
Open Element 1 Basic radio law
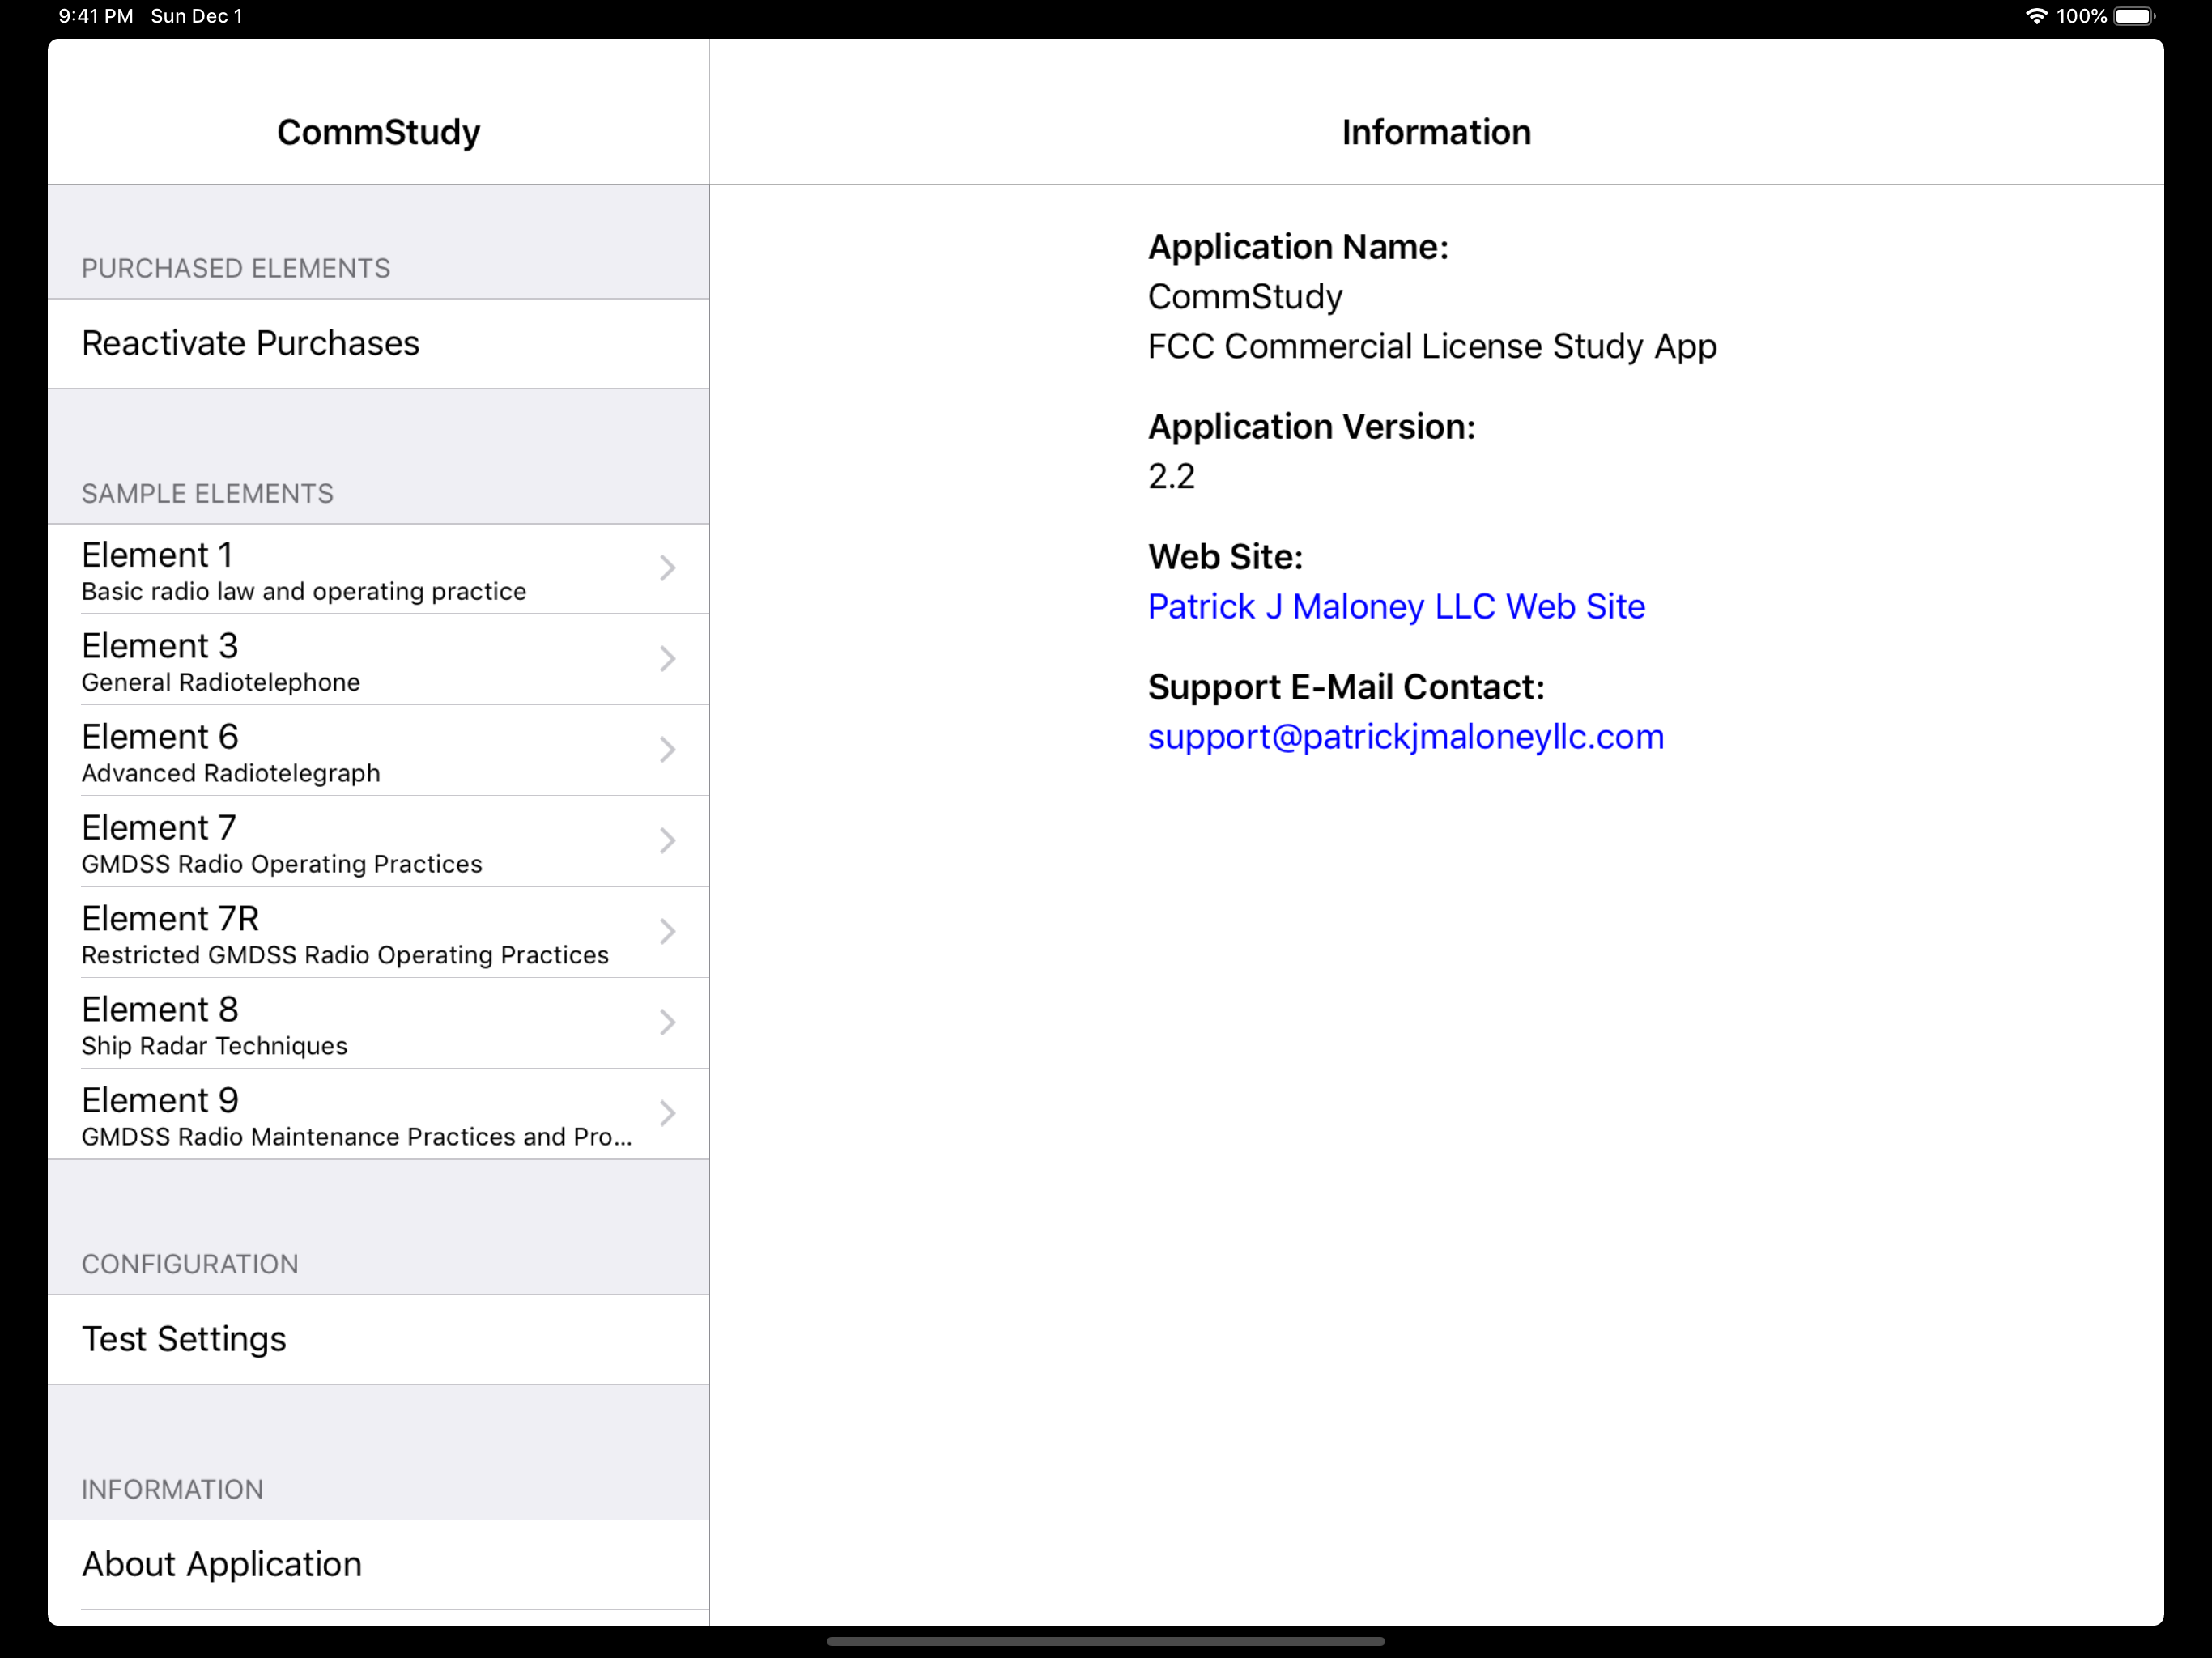(304, 570)
